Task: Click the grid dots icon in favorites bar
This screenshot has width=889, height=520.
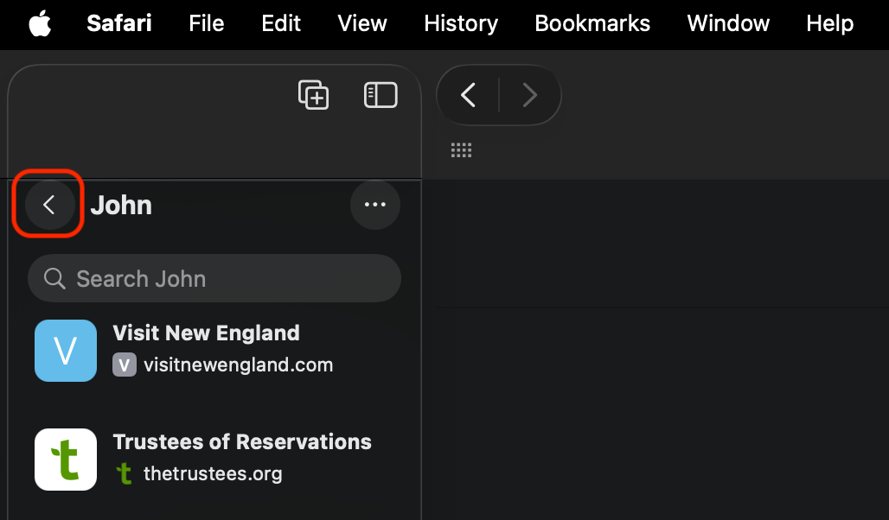Action: (x=461, y=150)
